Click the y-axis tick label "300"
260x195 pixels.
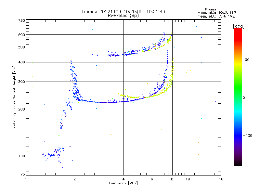pos(21,82)
